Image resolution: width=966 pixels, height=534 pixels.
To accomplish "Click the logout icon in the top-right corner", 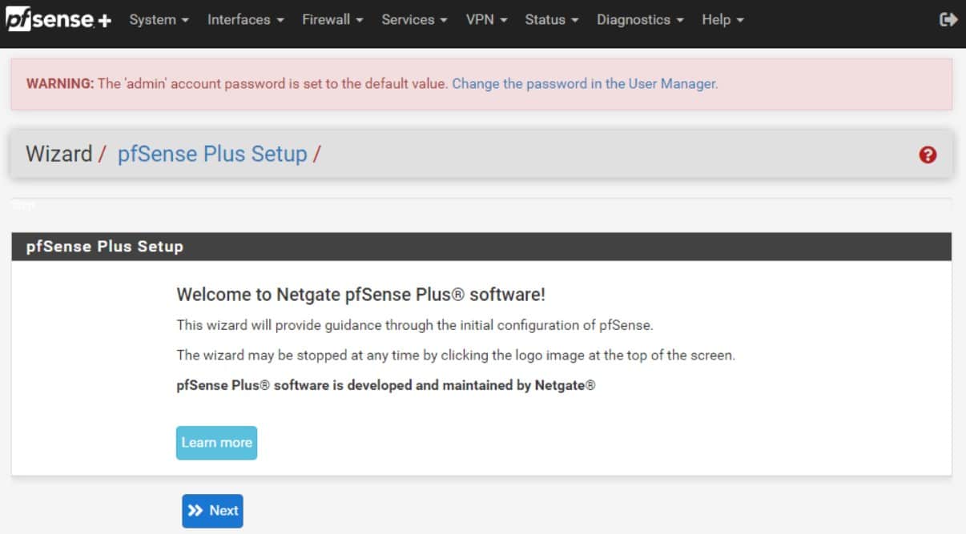I will (950, 18).
